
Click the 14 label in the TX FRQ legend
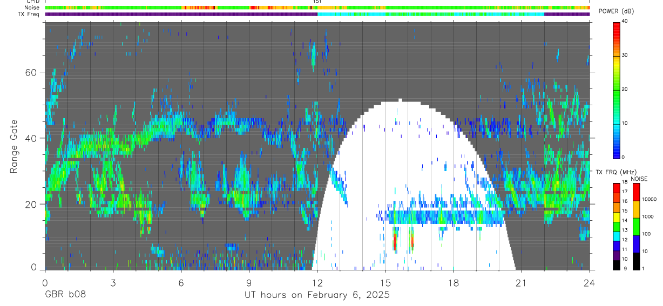click(x=625, y=220)
